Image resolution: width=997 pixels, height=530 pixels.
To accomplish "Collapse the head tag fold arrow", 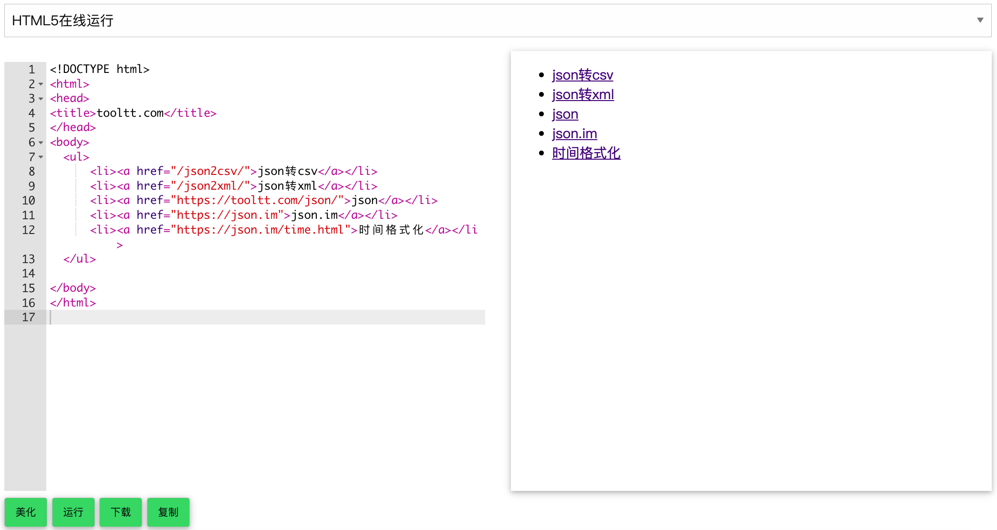I will (x=41, y=99).
